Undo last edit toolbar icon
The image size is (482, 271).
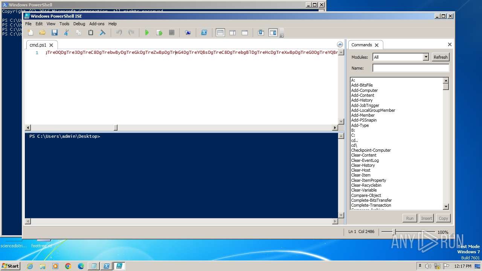click(119, 33)
